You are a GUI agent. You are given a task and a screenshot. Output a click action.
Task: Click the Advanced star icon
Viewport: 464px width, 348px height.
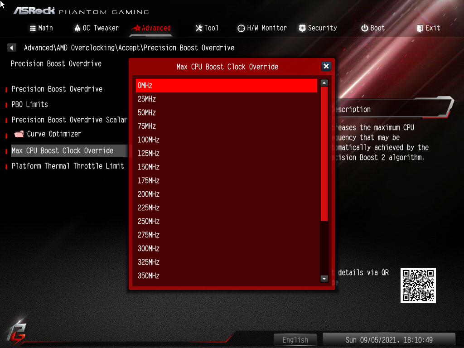coord(136,28)
